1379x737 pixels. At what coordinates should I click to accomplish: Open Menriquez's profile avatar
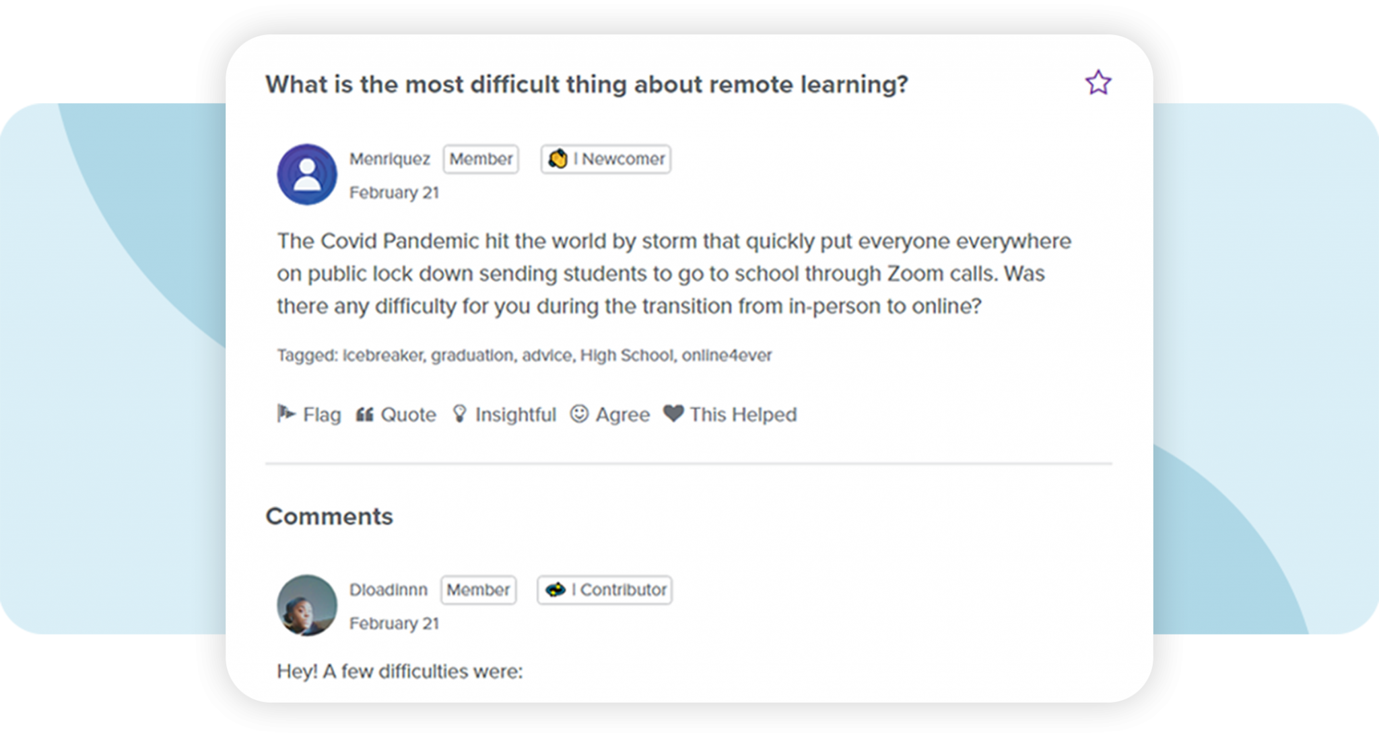coord(307,174)
